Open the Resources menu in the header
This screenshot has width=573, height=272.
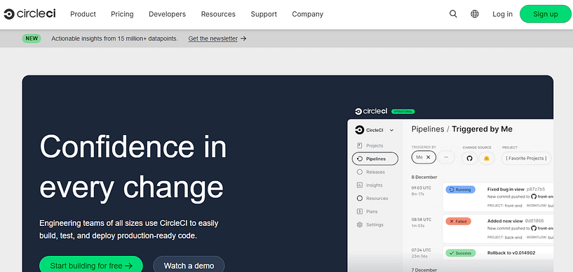(218, 14)
